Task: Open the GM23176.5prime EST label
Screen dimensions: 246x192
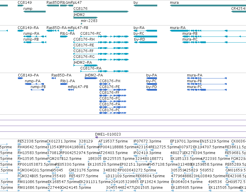Action: [x=84, y=170]
